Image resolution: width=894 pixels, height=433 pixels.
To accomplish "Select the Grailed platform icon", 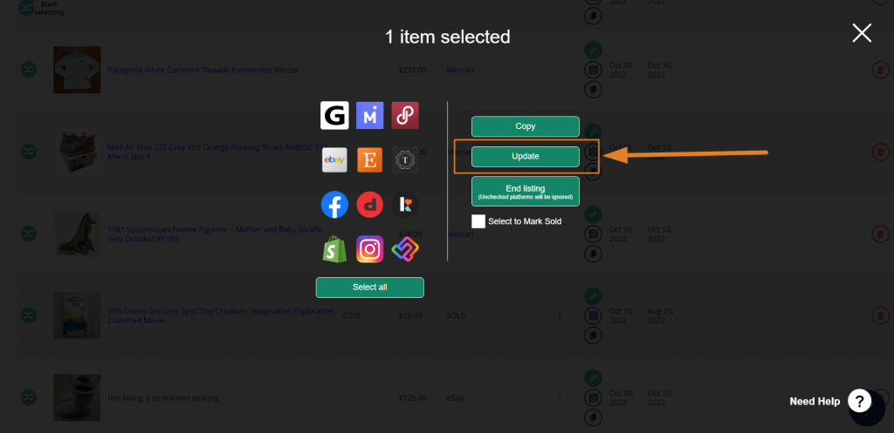I will [x=334, y=116].
